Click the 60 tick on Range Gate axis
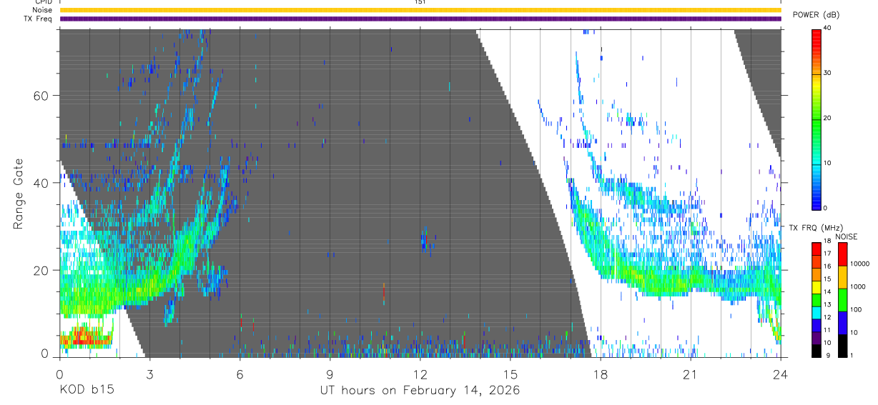 pos(41,96)
